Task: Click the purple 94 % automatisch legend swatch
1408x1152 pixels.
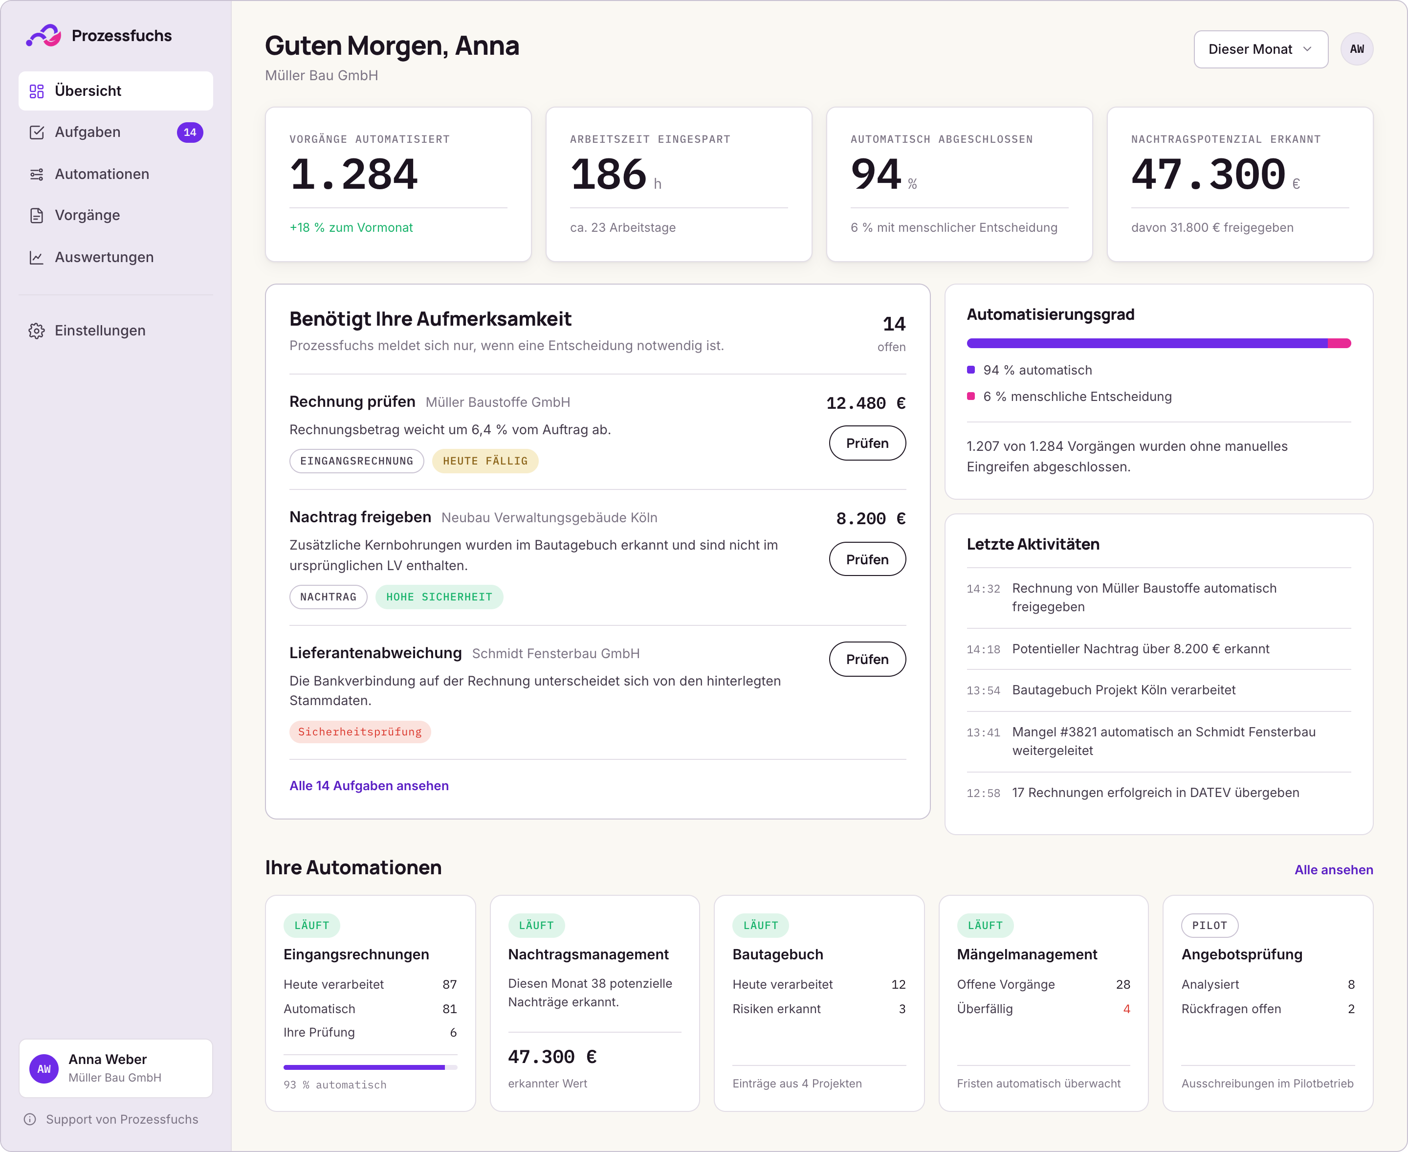Action: 971,370
